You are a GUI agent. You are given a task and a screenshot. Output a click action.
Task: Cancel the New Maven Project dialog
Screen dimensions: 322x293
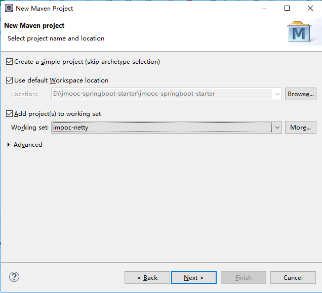(x=293, y=277)
